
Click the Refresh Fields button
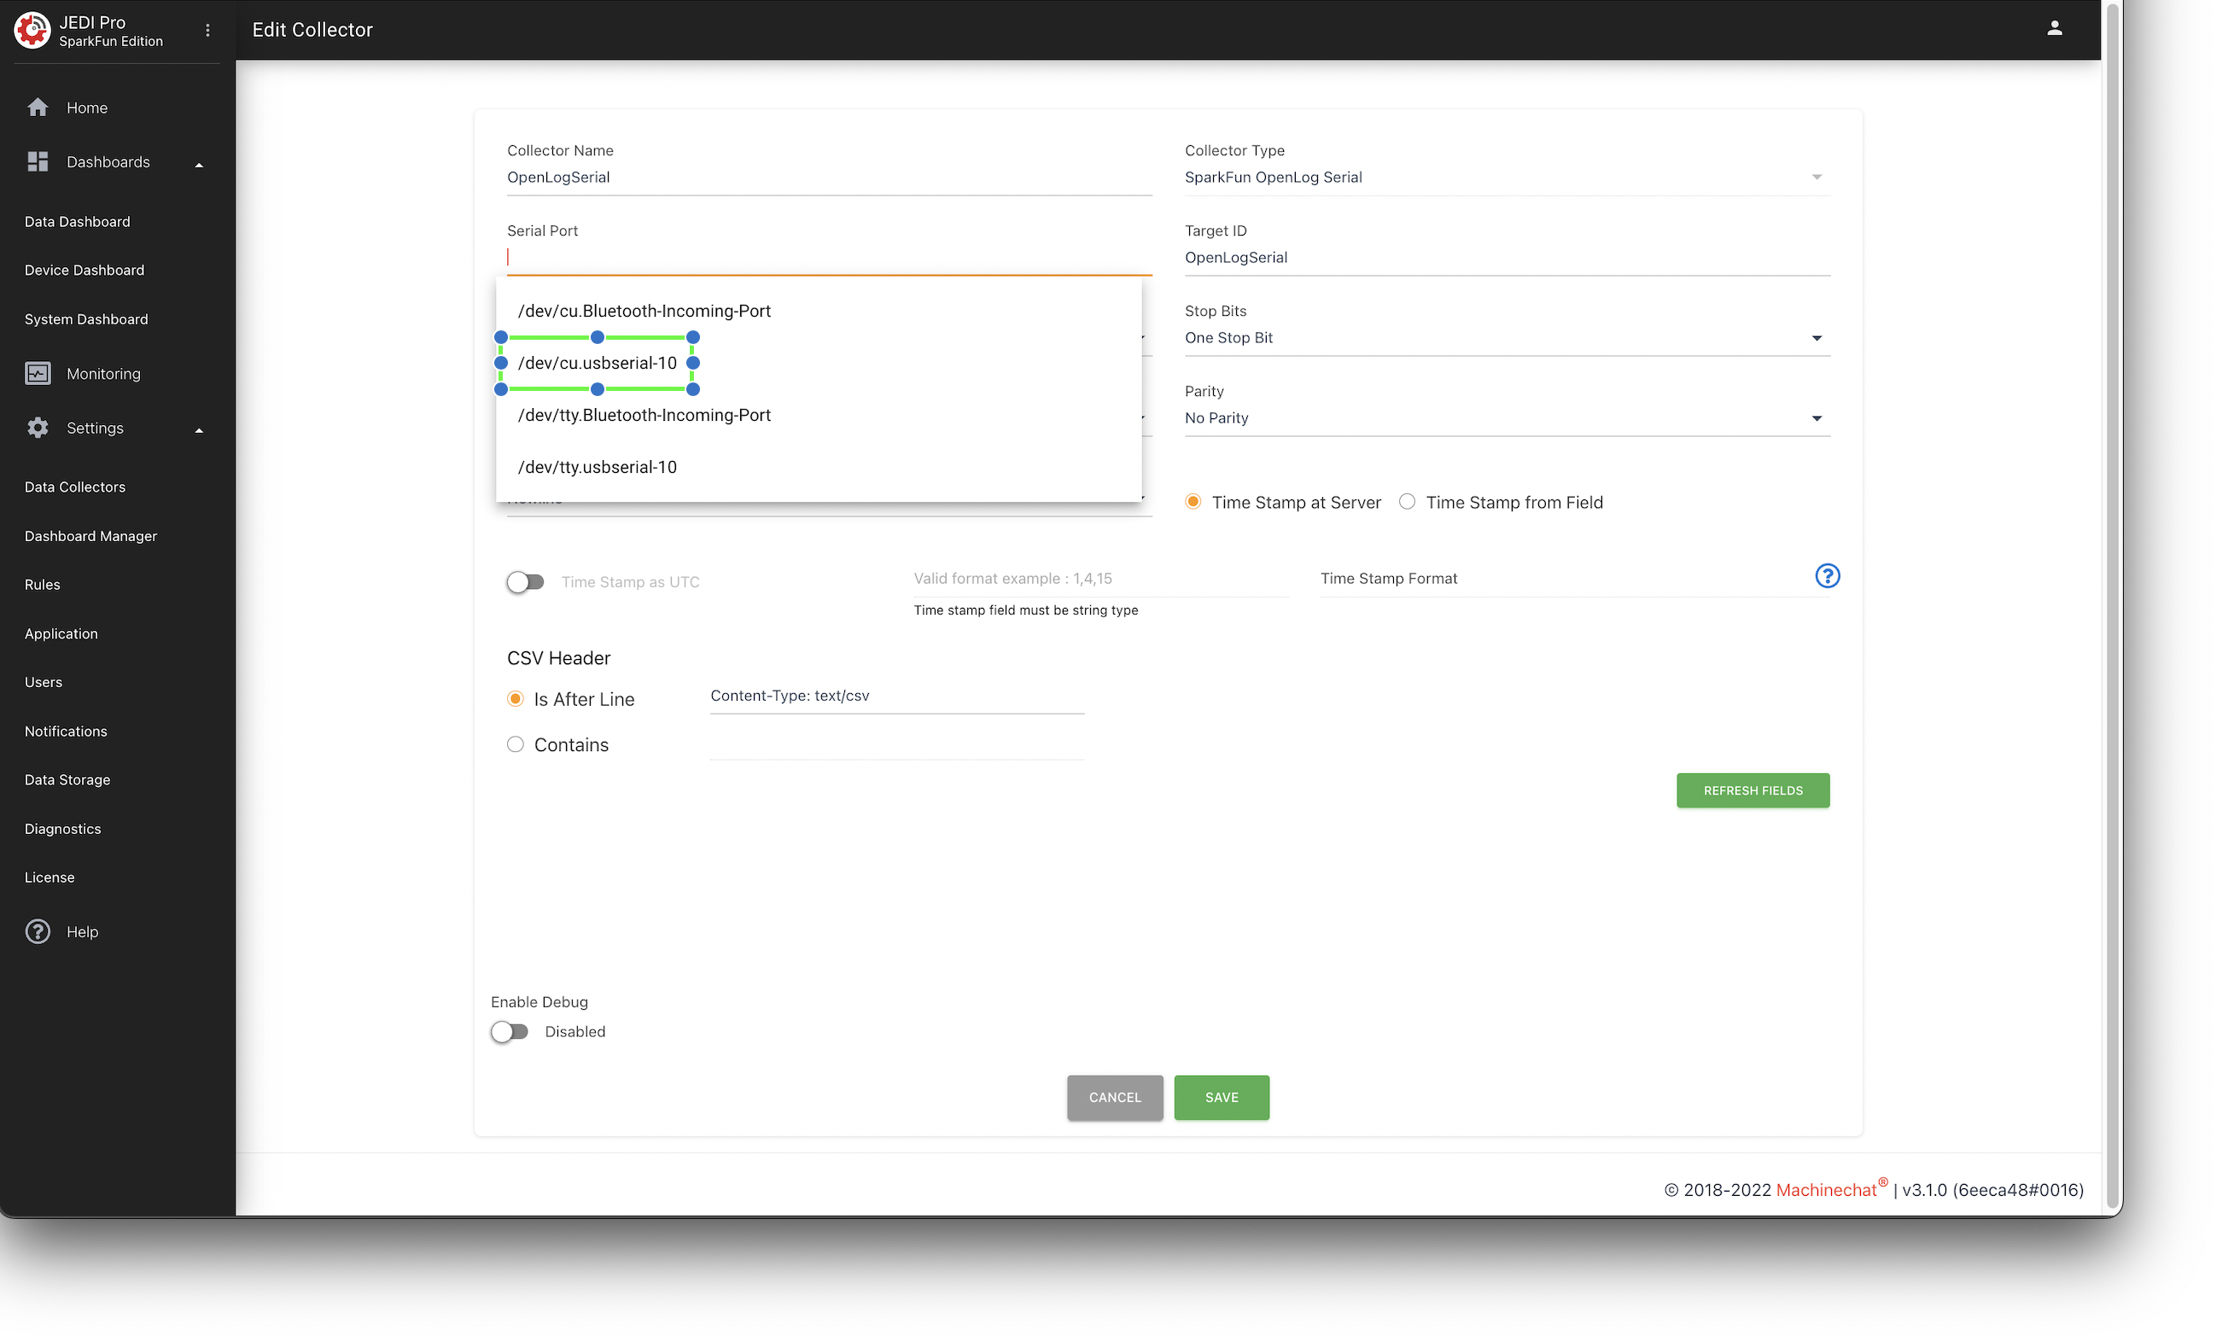tap(1752, 791)
